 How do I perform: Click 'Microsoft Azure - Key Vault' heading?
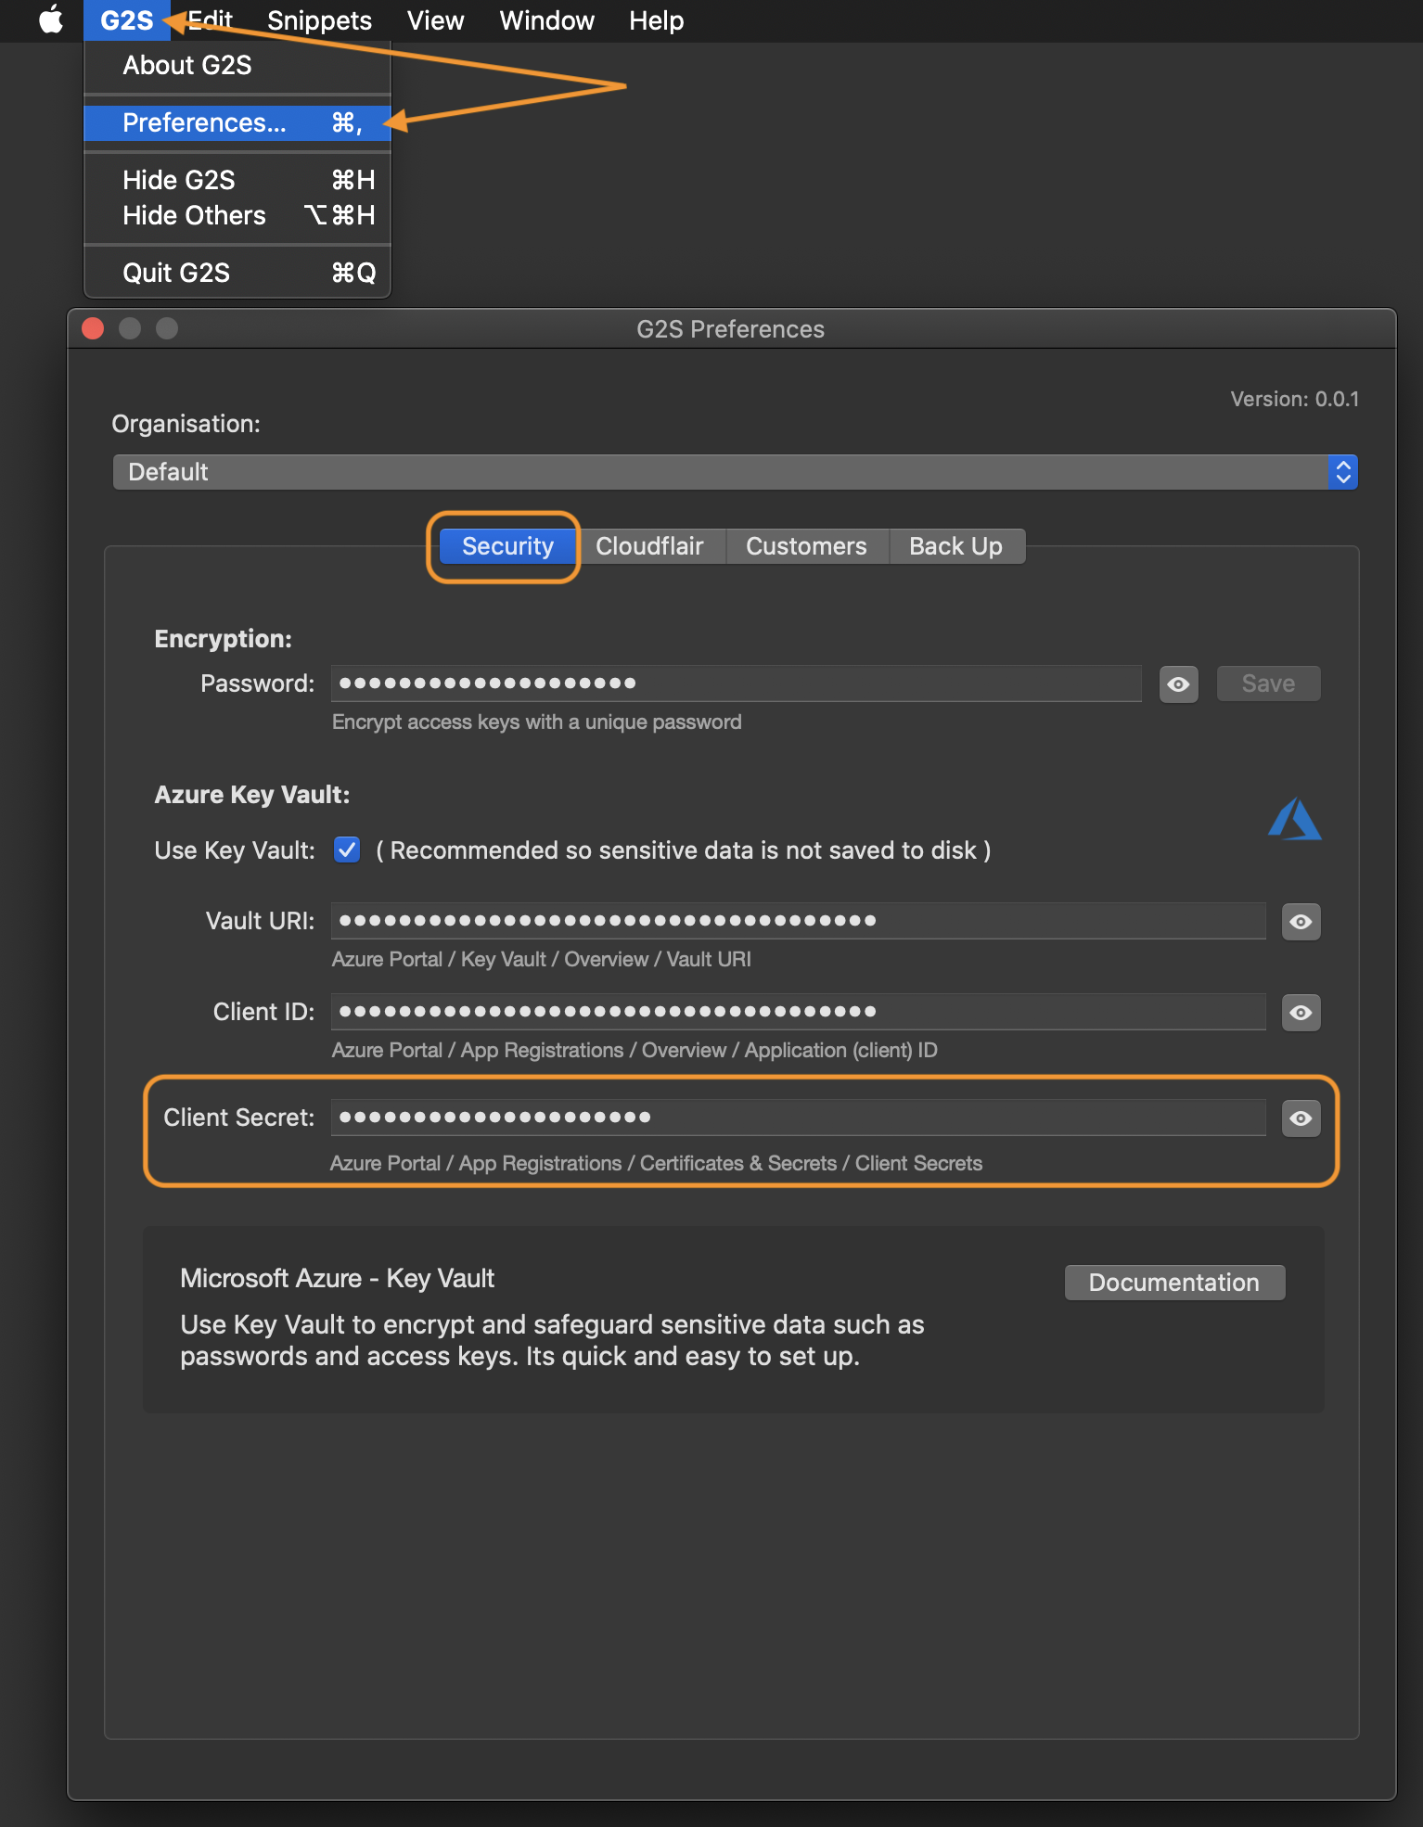338,1278
